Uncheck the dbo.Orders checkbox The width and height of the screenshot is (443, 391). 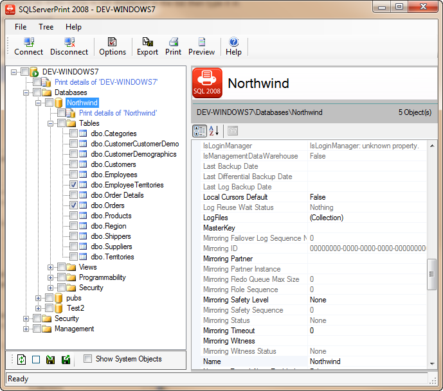[74, 205]
